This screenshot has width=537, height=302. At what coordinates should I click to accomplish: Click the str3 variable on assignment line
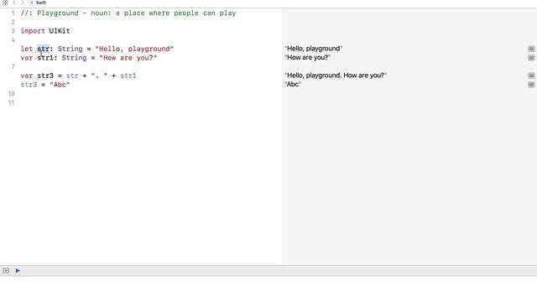pos(29,85)
